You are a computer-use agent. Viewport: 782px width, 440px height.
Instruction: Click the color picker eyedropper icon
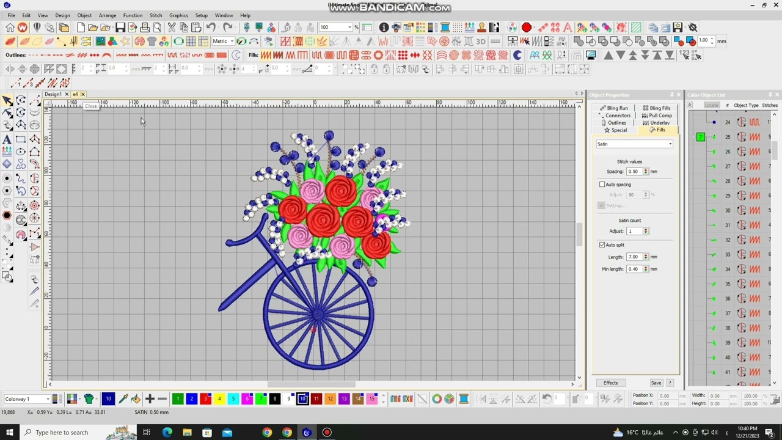click(123, 399)
